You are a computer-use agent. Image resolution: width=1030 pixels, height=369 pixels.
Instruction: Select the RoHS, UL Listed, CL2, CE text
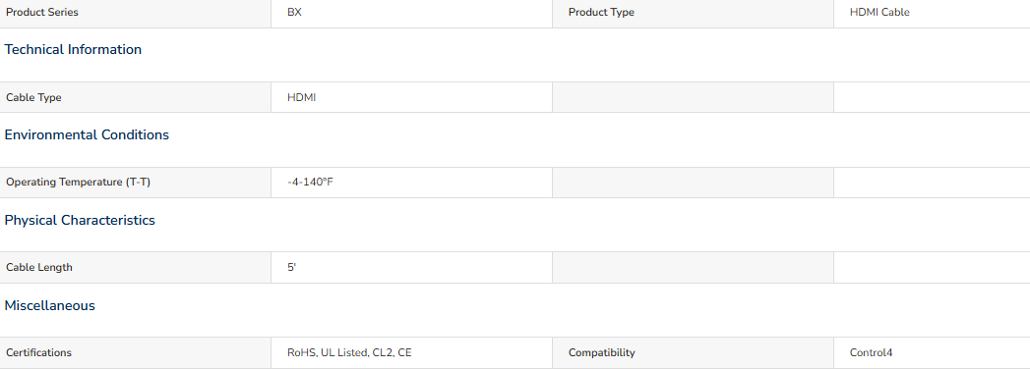click(x=349, y=352)
